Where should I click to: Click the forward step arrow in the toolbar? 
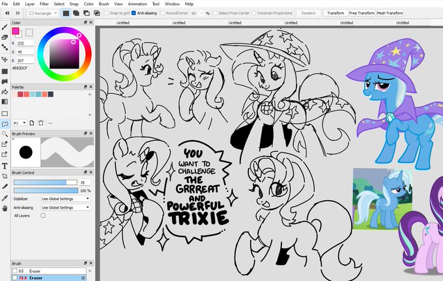click(x=18, y=13)
